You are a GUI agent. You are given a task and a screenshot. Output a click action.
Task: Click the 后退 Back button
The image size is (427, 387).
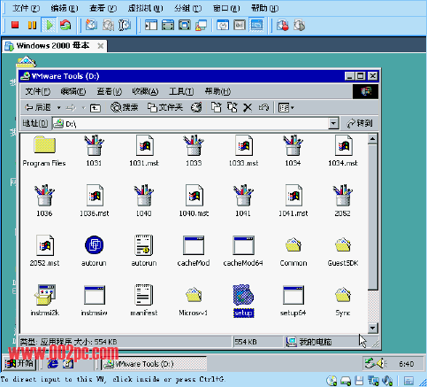[38, 108]
